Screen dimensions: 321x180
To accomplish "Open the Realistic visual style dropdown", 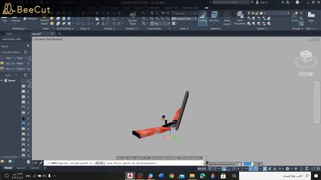I will pyautogui.click(x=184, y=13).
